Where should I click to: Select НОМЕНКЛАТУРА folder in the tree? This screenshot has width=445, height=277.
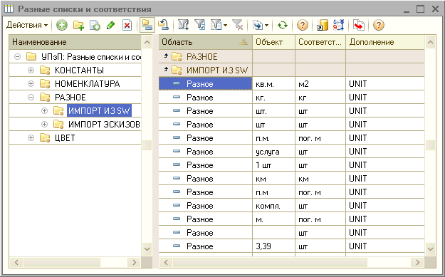pyautogui.click(x=87, y=84)
